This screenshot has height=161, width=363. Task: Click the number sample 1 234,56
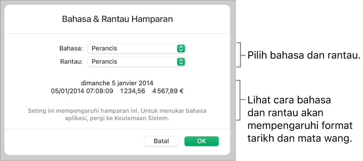pyautogui.click(x=131, y=90)
